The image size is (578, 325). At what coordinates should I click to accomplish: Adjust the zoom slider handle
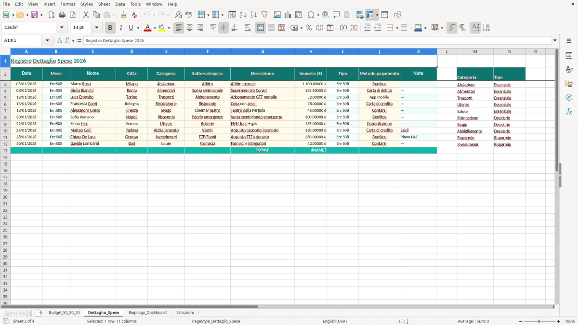coord(539,321)
